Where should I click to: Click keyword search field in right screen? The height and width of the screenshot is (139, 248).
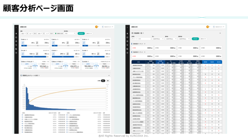(x=141, y=39)
